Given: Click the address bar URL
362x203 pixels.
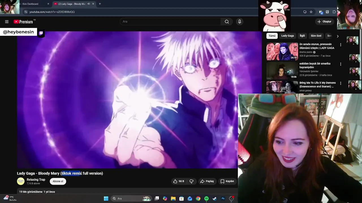Looking at the screenshot, I should [x=52, y=12].
